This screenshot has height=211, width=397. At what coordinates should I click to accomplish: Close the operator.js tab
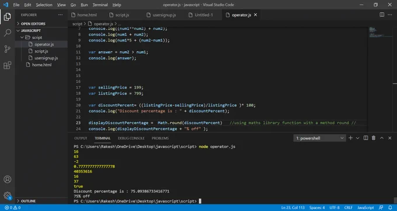tap(256, 15)
